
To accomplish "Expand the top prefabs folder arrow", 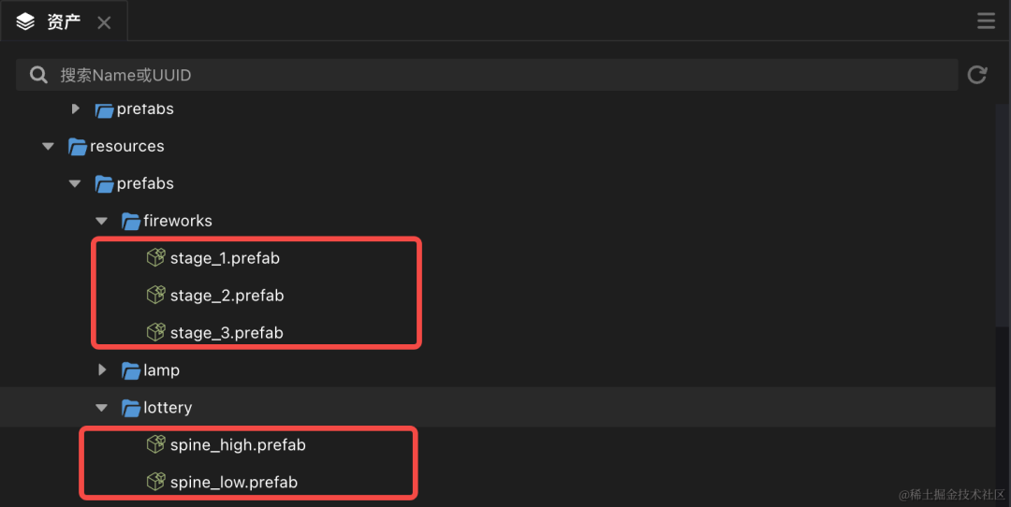I will point(76,109).
